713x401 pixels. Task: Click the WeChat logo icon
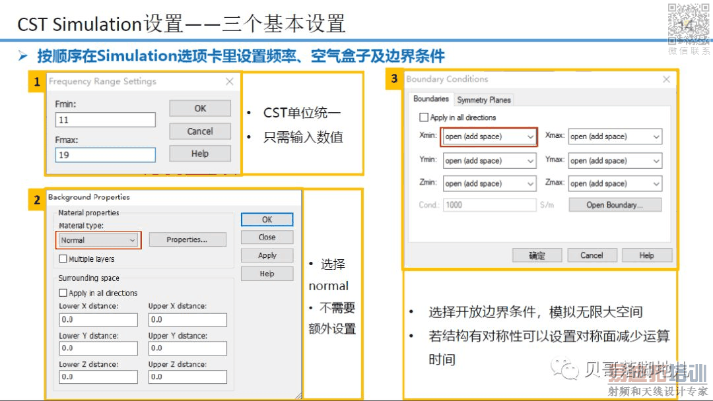click(564, 368)
